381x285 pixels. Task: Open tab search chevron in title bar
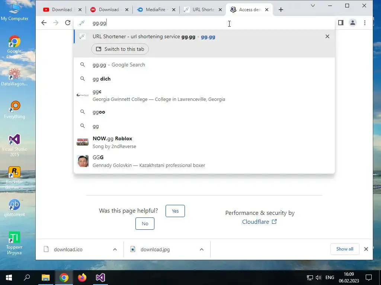point(313,6)
